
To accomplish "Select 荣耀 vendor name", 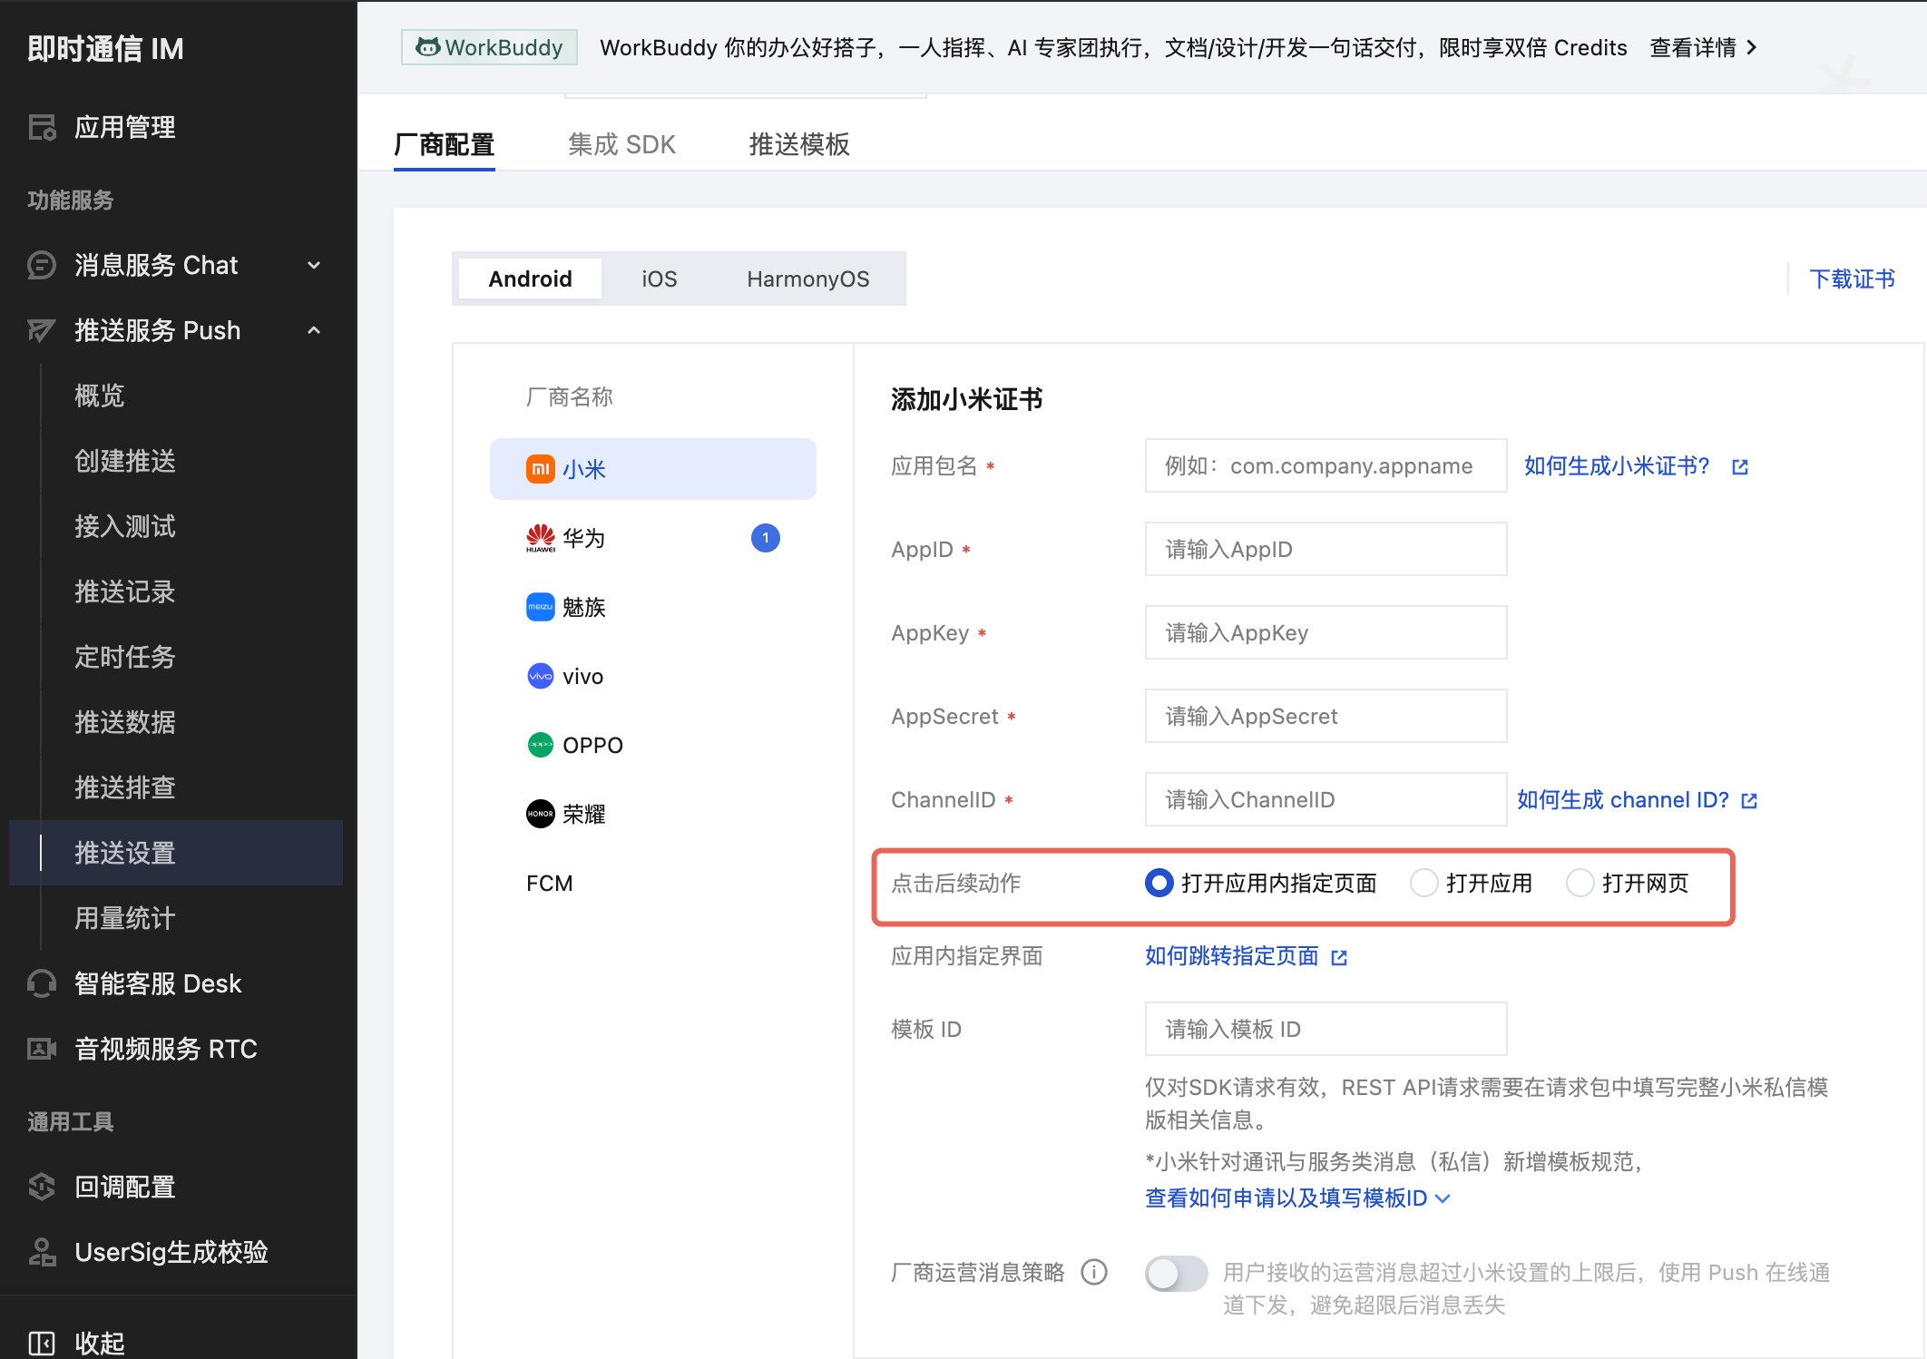I will pos(584,814).
